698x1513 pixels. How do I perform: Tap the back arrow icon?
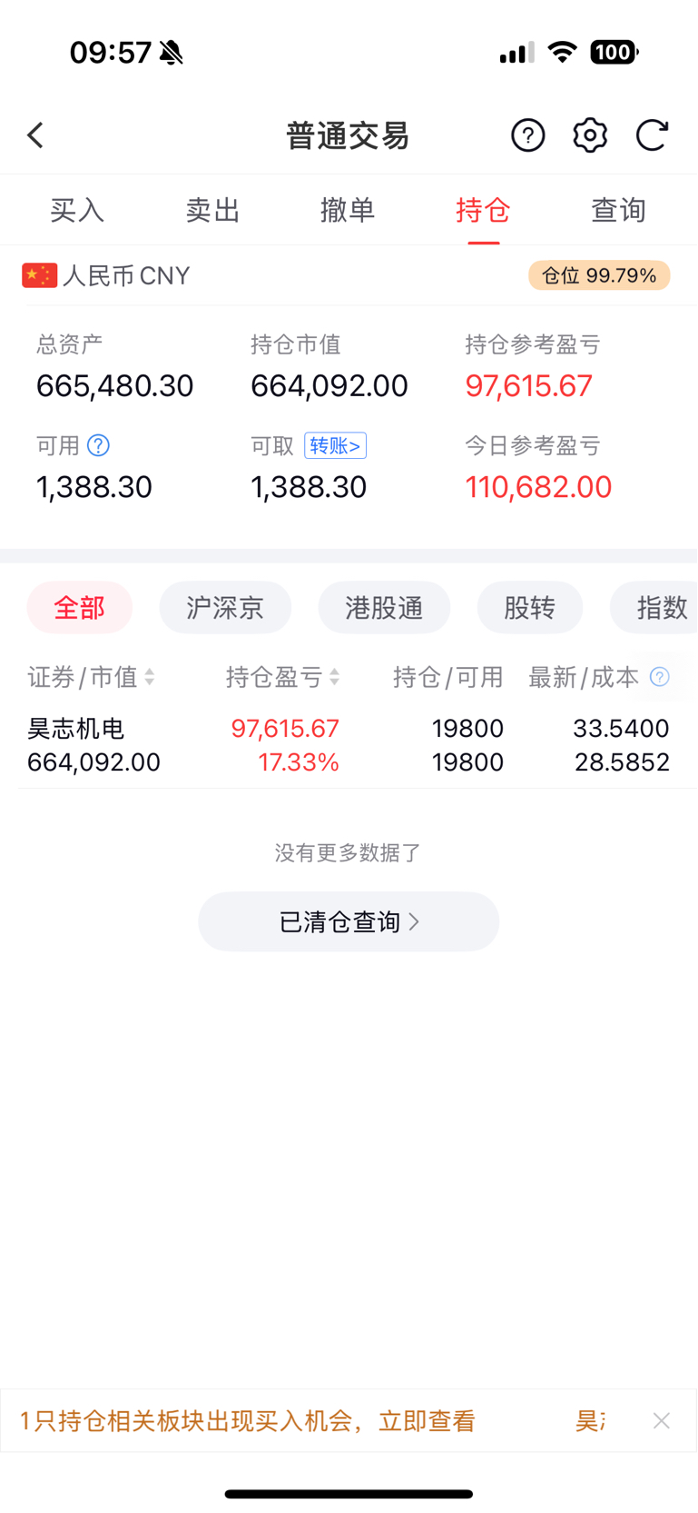[x=35, y=135]
